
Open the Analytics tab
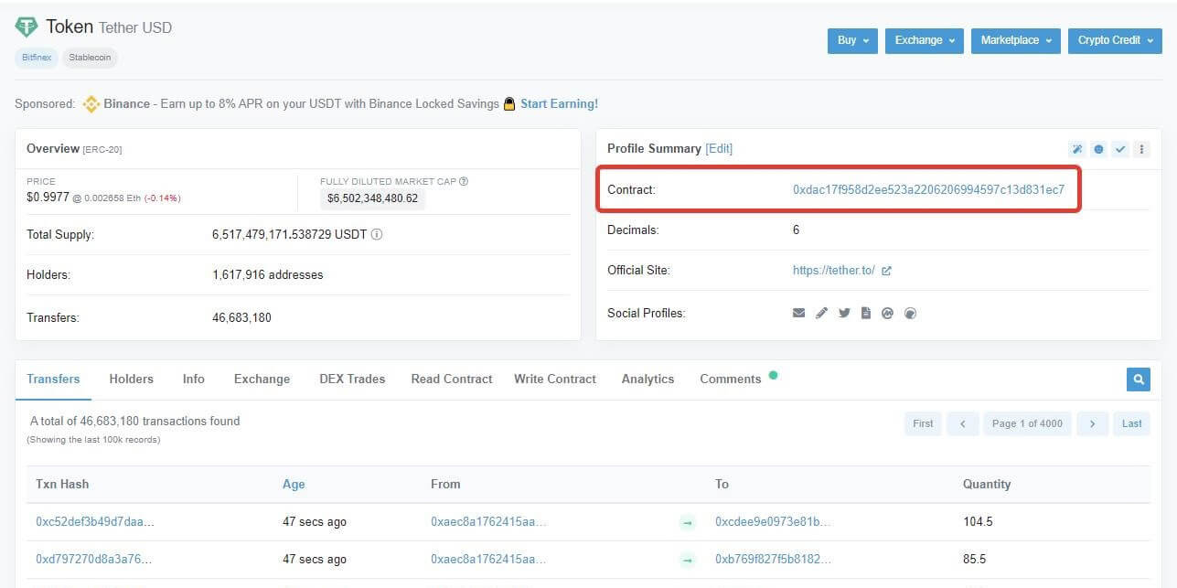647,379
